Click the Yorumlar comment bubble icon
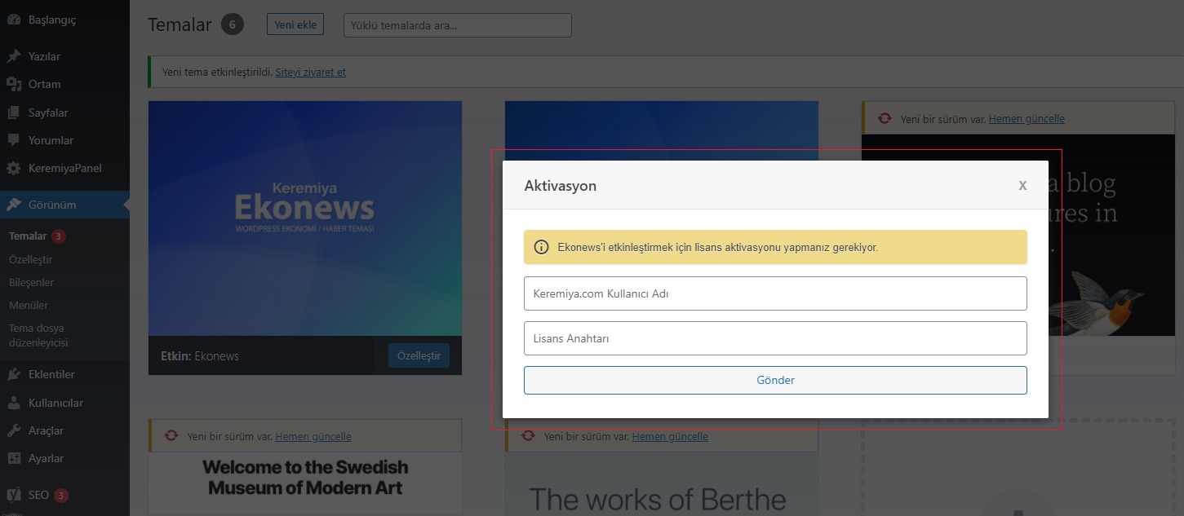The image size is (1184, 516). point(14,140)
